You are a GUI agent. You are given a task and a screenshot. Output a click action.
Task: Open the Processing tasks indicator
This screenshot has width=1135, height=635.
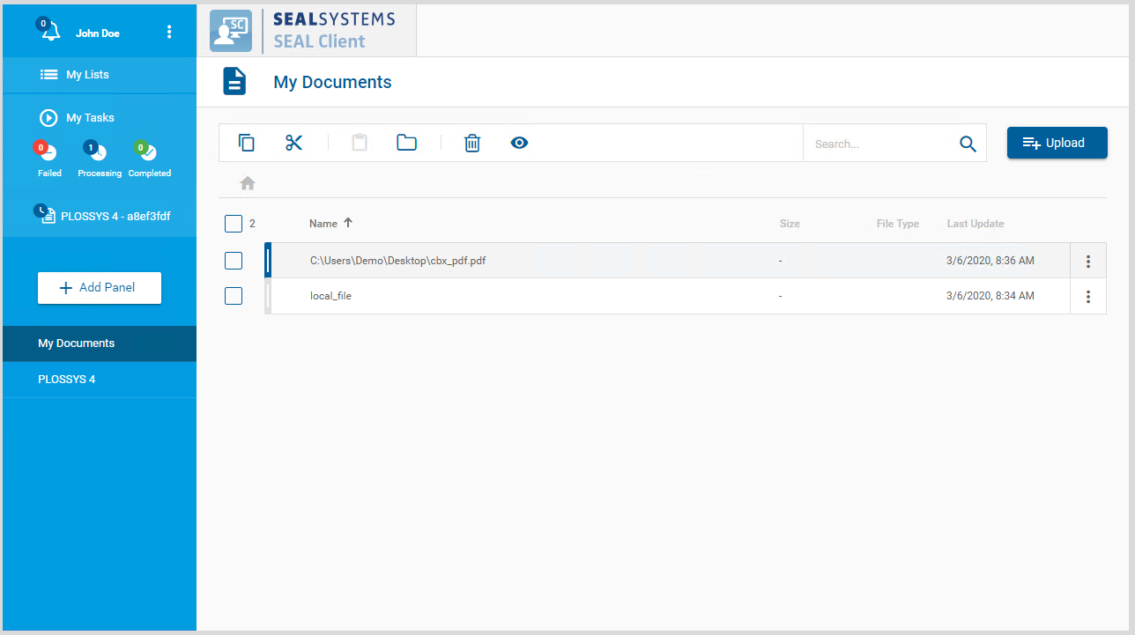click(x=98, y=153)
